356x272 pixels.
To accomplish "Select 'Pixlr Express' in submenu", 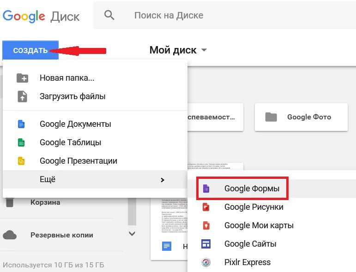I will click(x=272, y=262).
